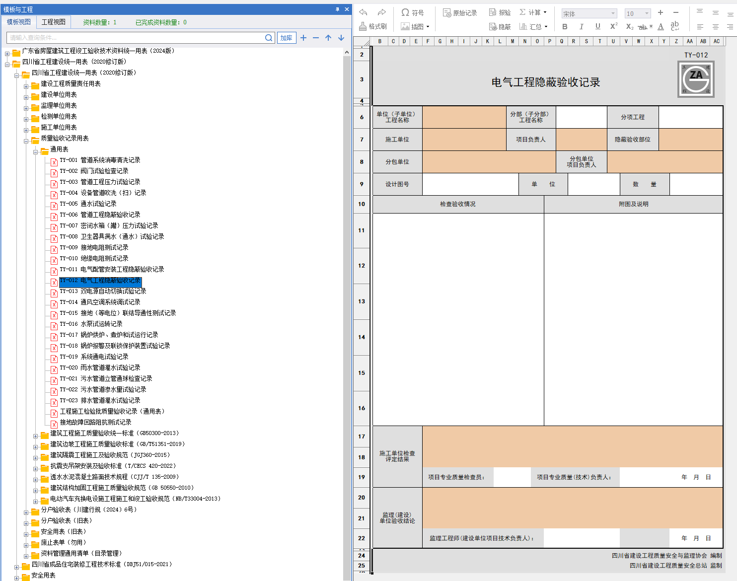Switch to the 工程视图 tab
The image size is (737, 581).
click(x=53, y=22)
